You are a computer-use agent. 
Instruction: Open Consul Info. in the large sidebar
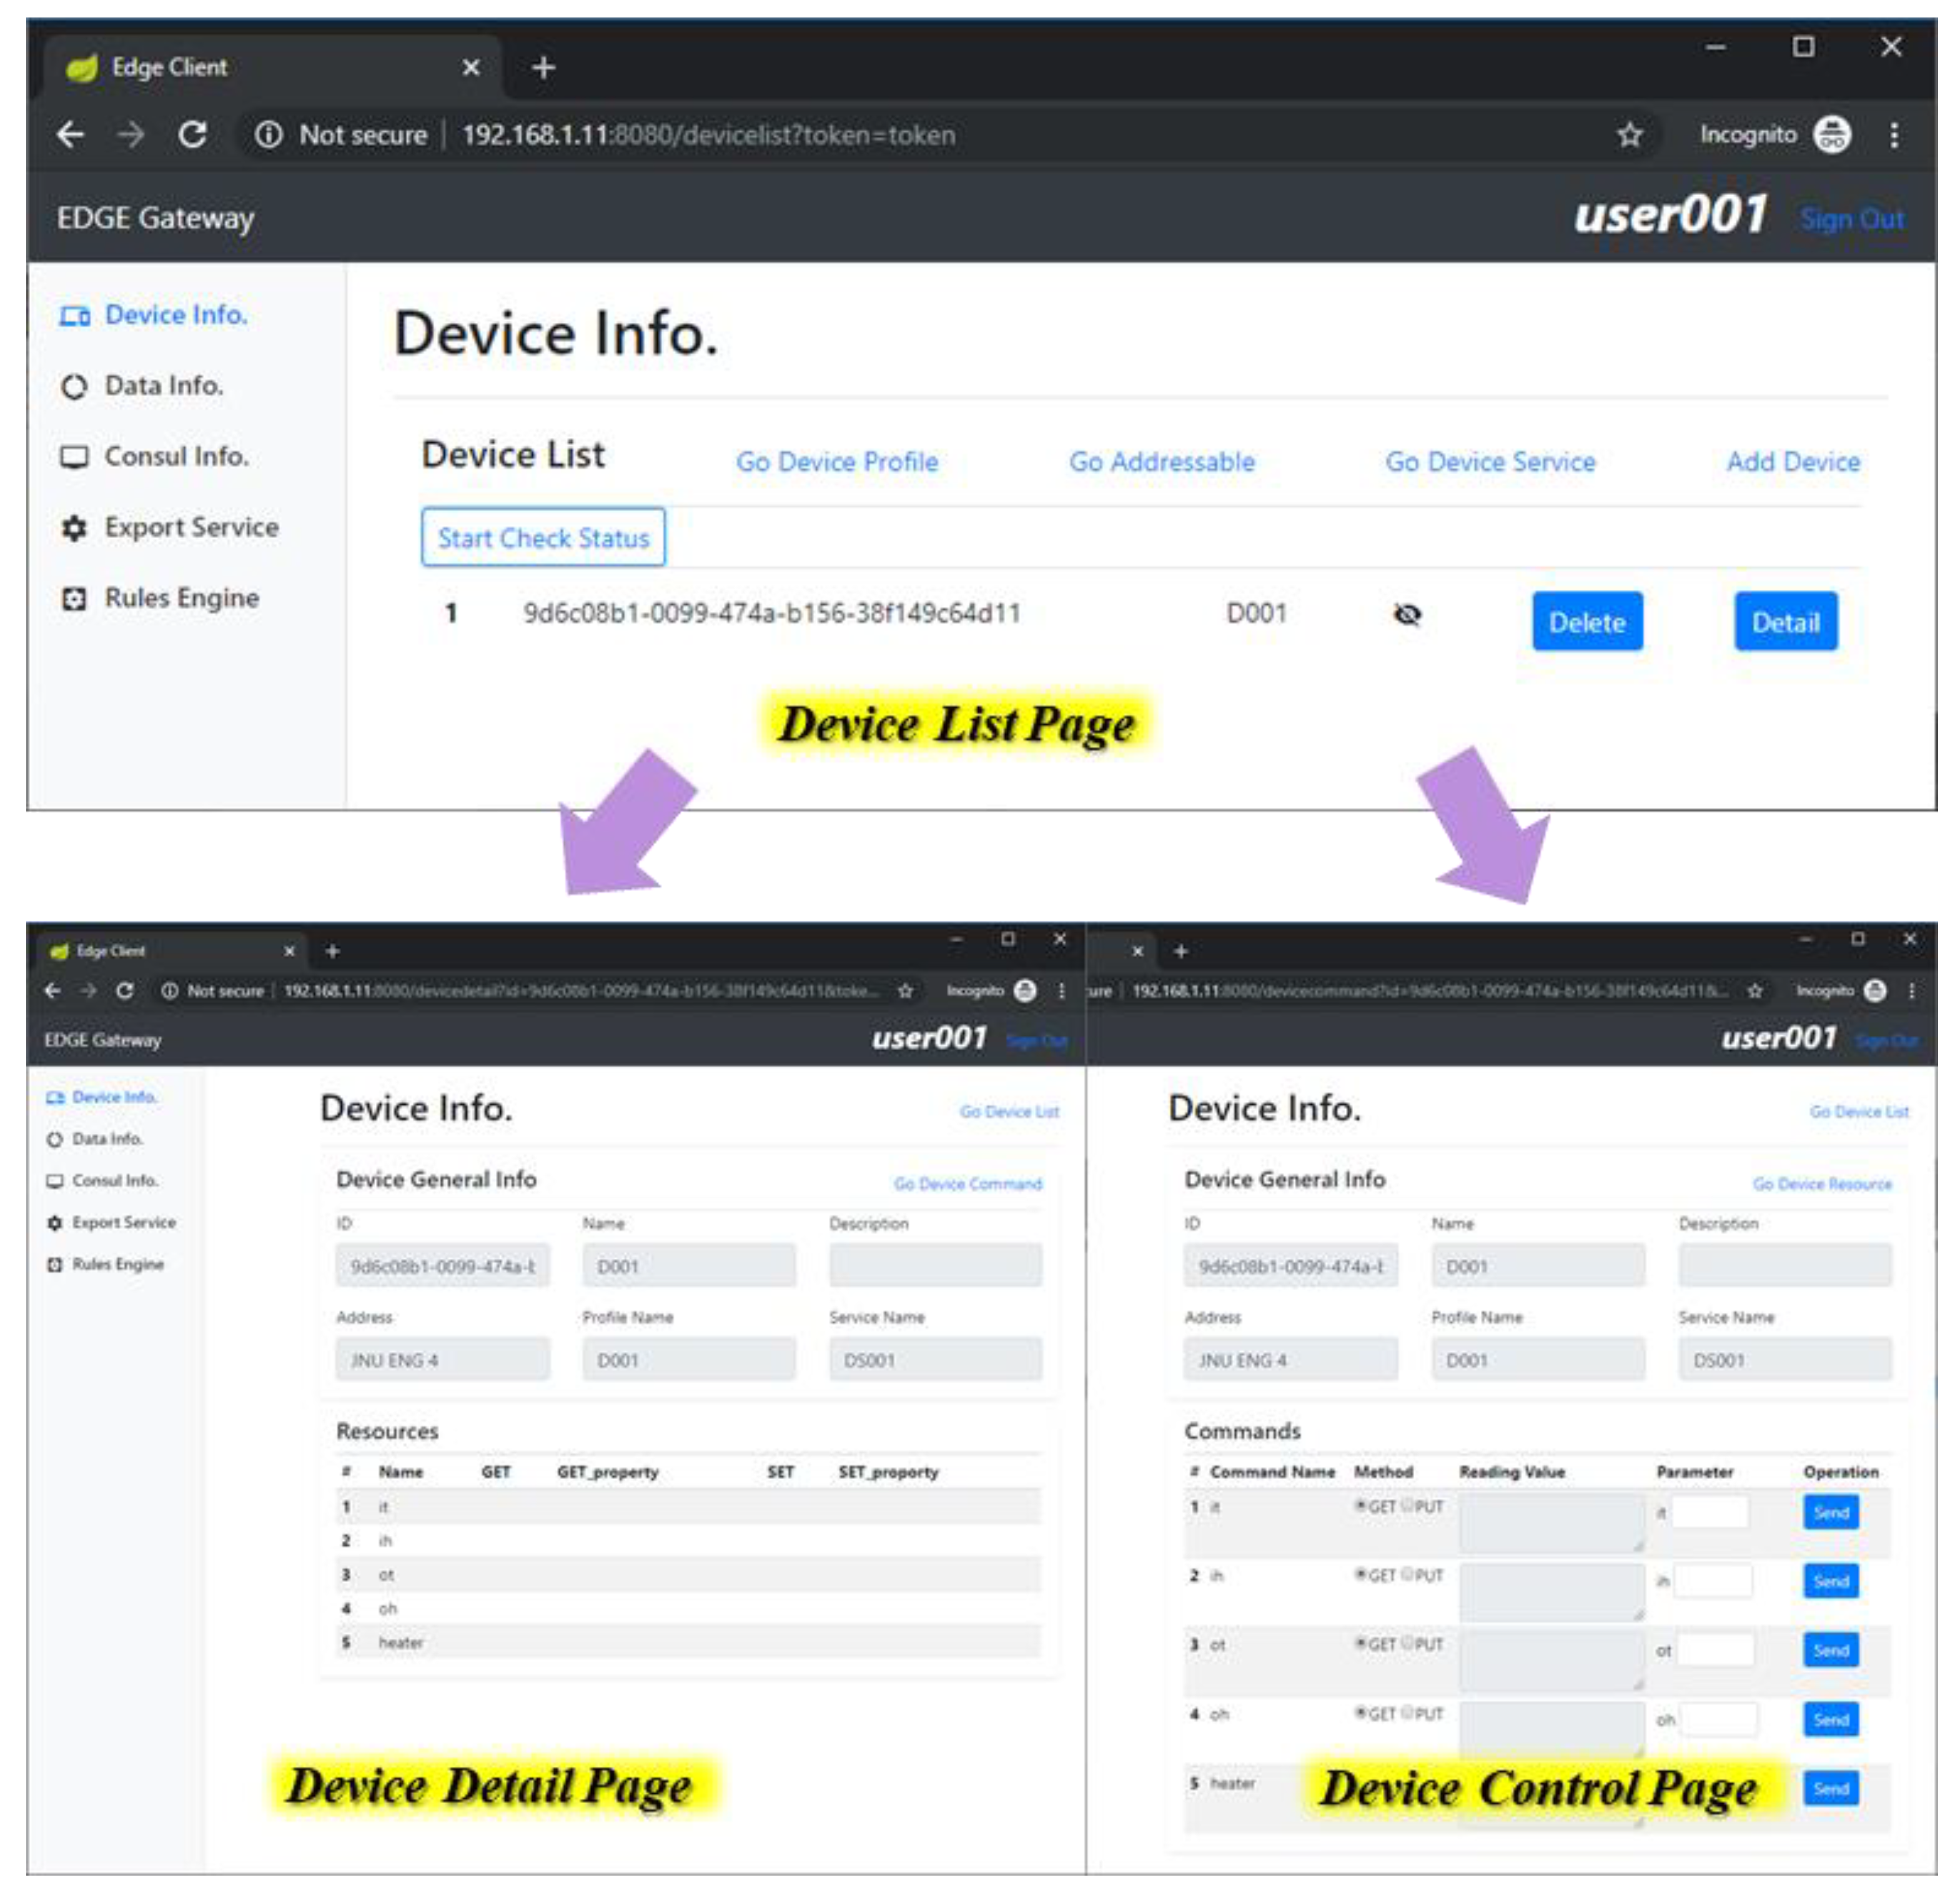tap(176, 456)
